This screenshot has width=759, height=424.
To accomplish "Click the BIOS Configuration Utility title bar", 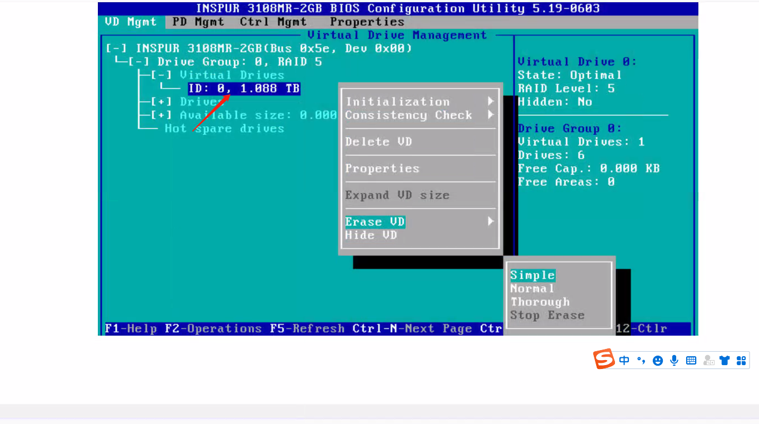I will 398,9.
